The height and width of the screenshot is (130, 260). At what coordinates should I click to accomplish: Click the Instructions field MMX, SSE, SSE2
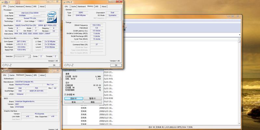(x=36, y=34)
